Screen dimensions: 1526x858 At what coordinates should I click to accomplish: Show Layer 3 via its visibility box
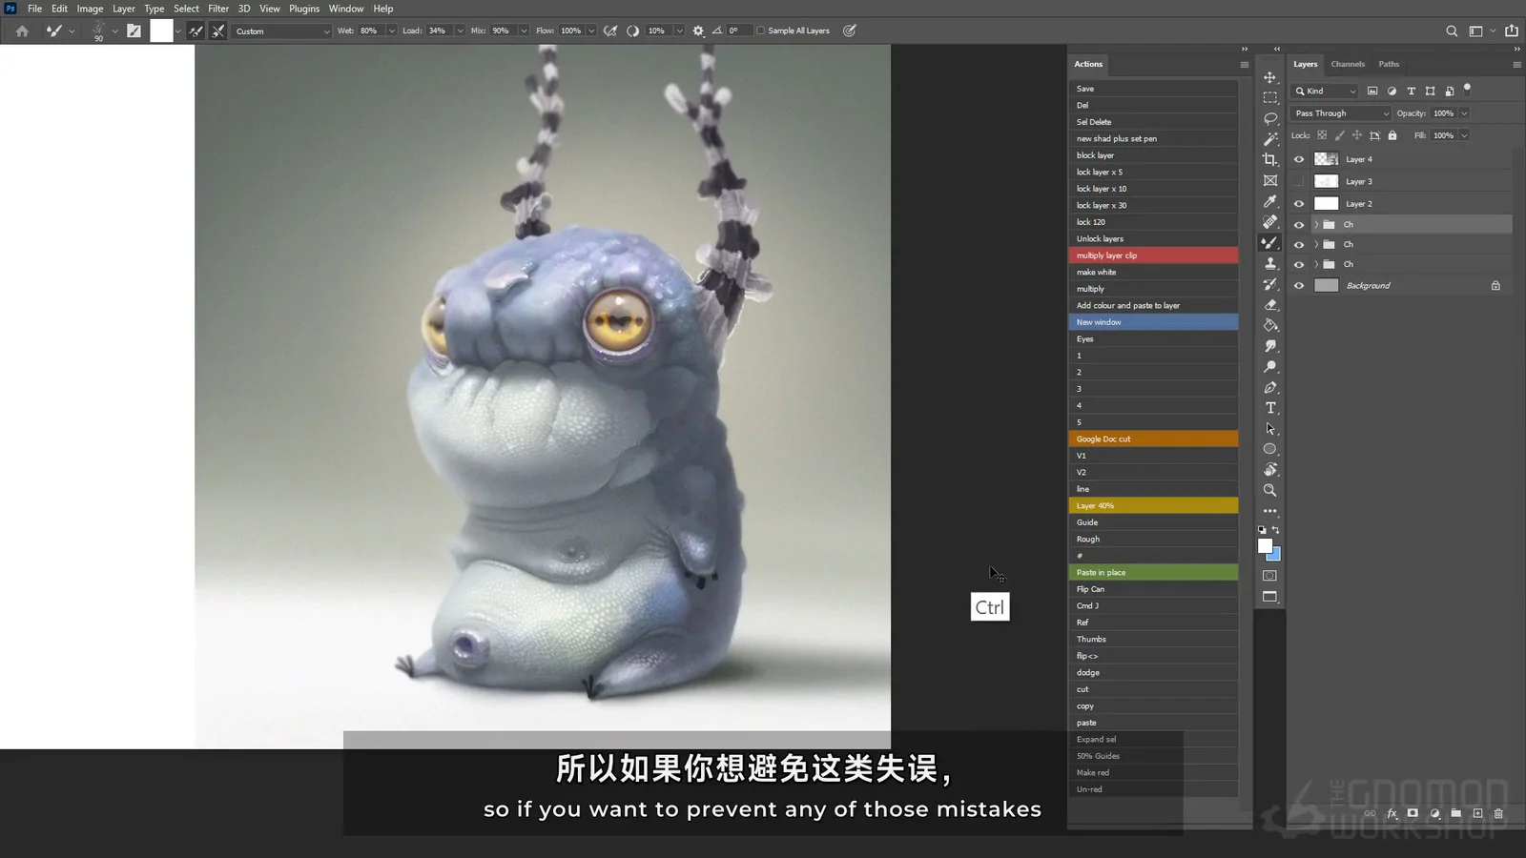coord(1299,181)
